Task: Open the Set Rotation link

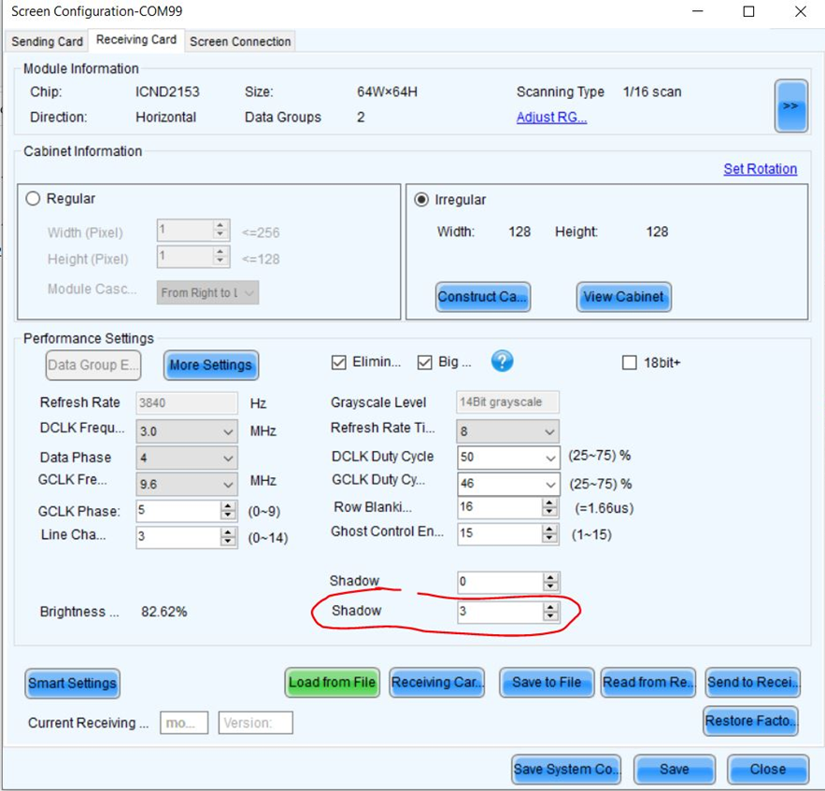Action: 760,169
